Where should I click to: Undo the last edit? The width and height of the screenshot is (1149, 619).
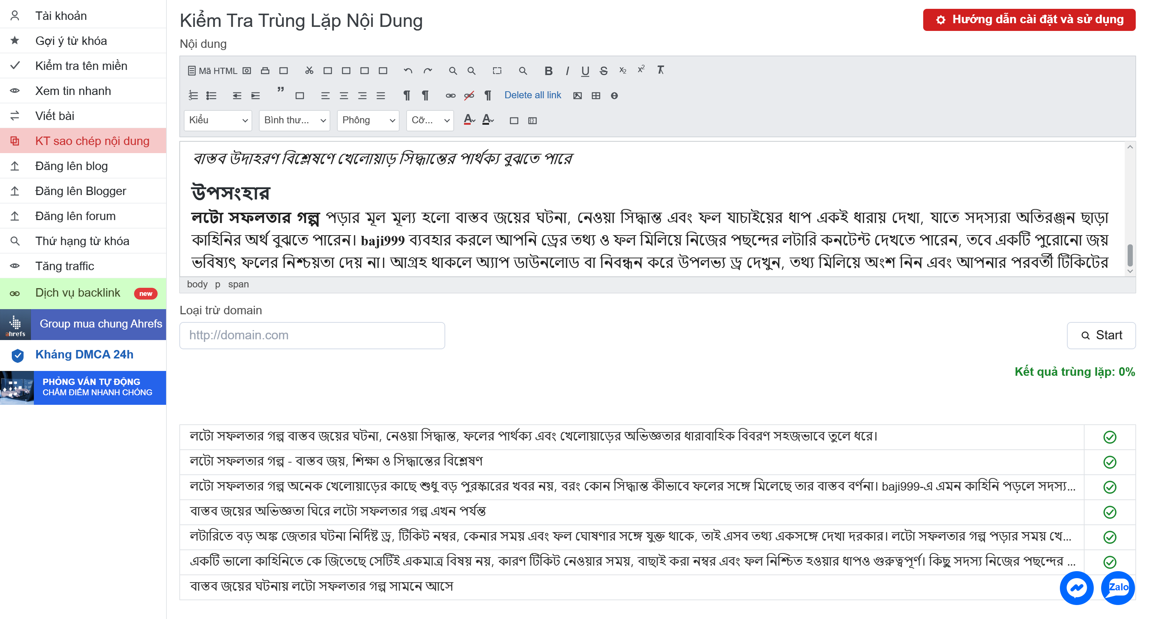click(408, 70)
